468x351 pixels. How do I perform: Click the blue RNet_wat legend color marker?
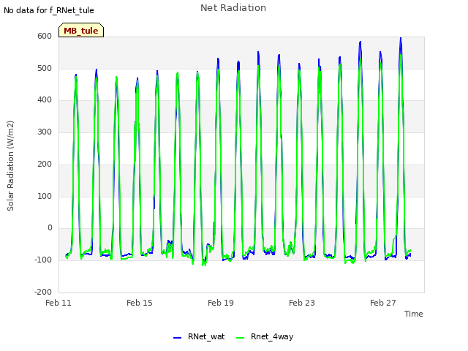click(x=177, y=338)
